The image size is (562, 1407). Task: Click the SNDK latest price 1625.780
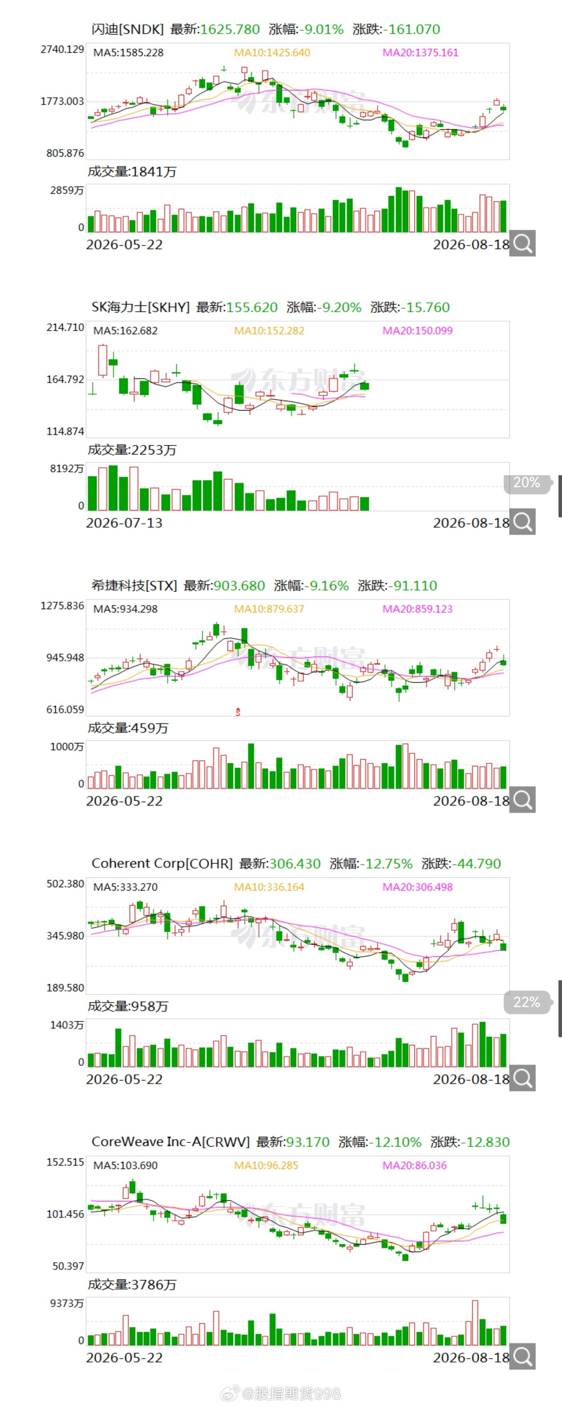tap(230, 30)
